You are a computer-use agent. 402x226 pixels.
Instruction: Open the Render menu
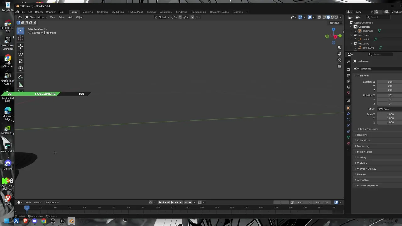(39, 12)
